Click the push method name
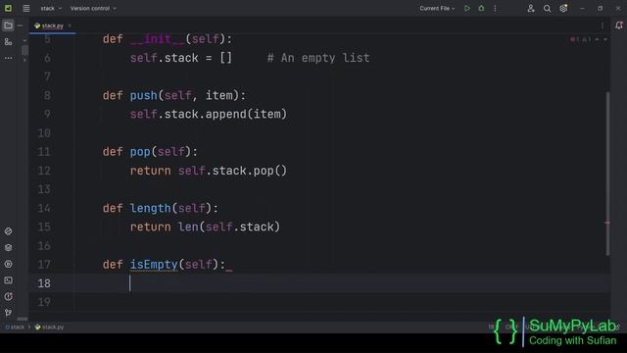The height and width of the screenshot is (353, 627). coord(144,96)
